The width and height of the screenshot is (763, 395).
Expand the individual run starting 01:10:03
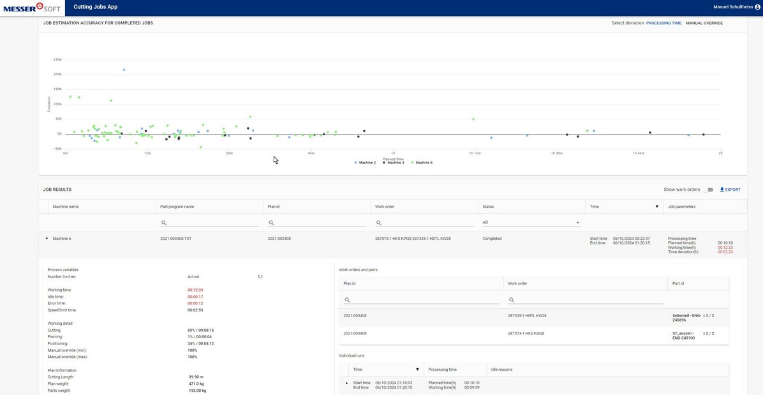(x=347, y=383)
